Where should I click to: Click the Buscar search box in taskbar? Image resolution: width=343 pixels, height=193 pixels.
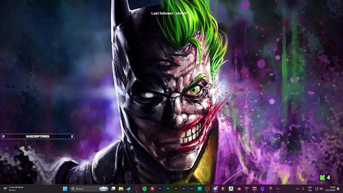(x=89, y=189)
